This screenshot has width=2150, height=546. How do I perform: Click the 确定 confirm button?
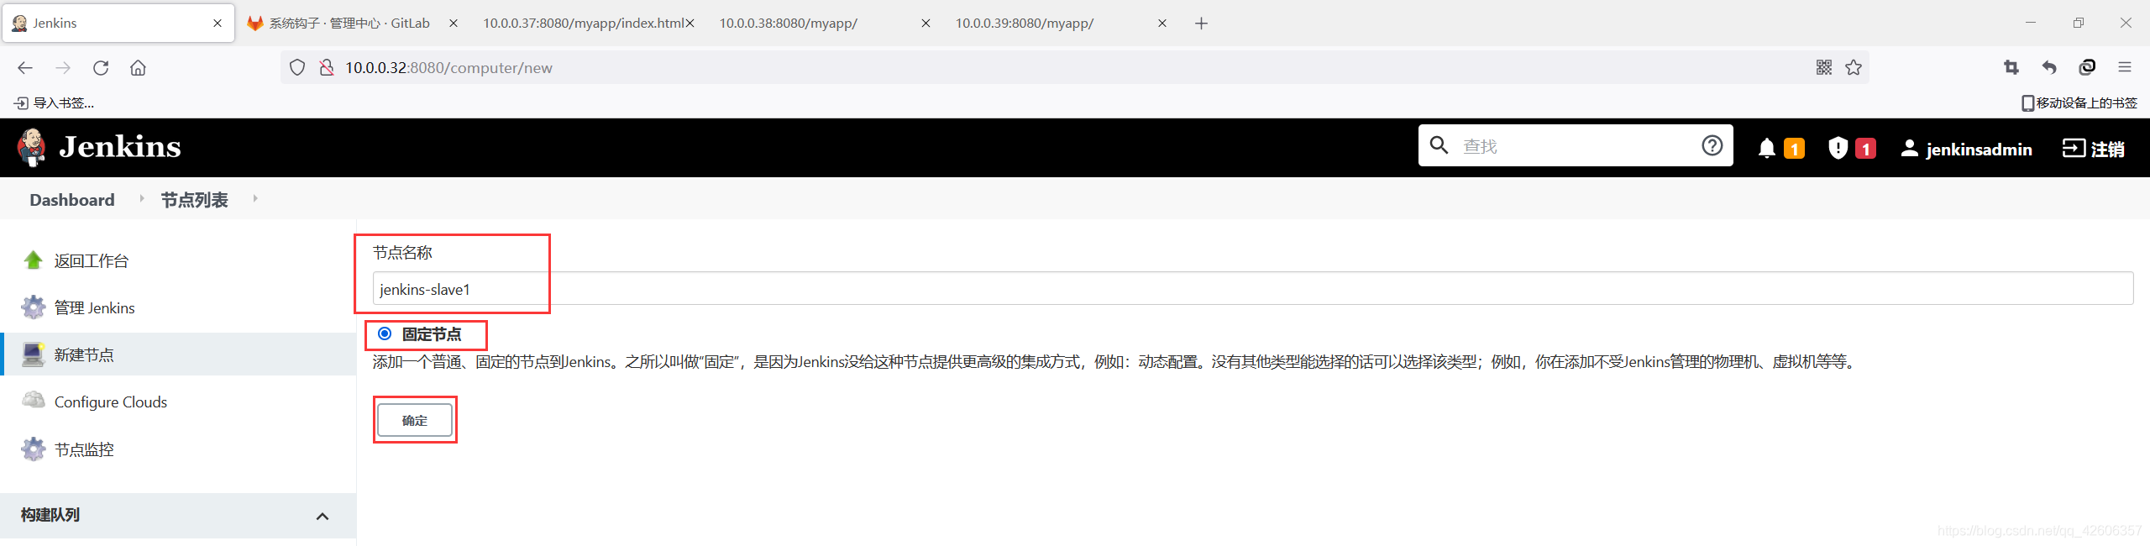coord(415,420)
